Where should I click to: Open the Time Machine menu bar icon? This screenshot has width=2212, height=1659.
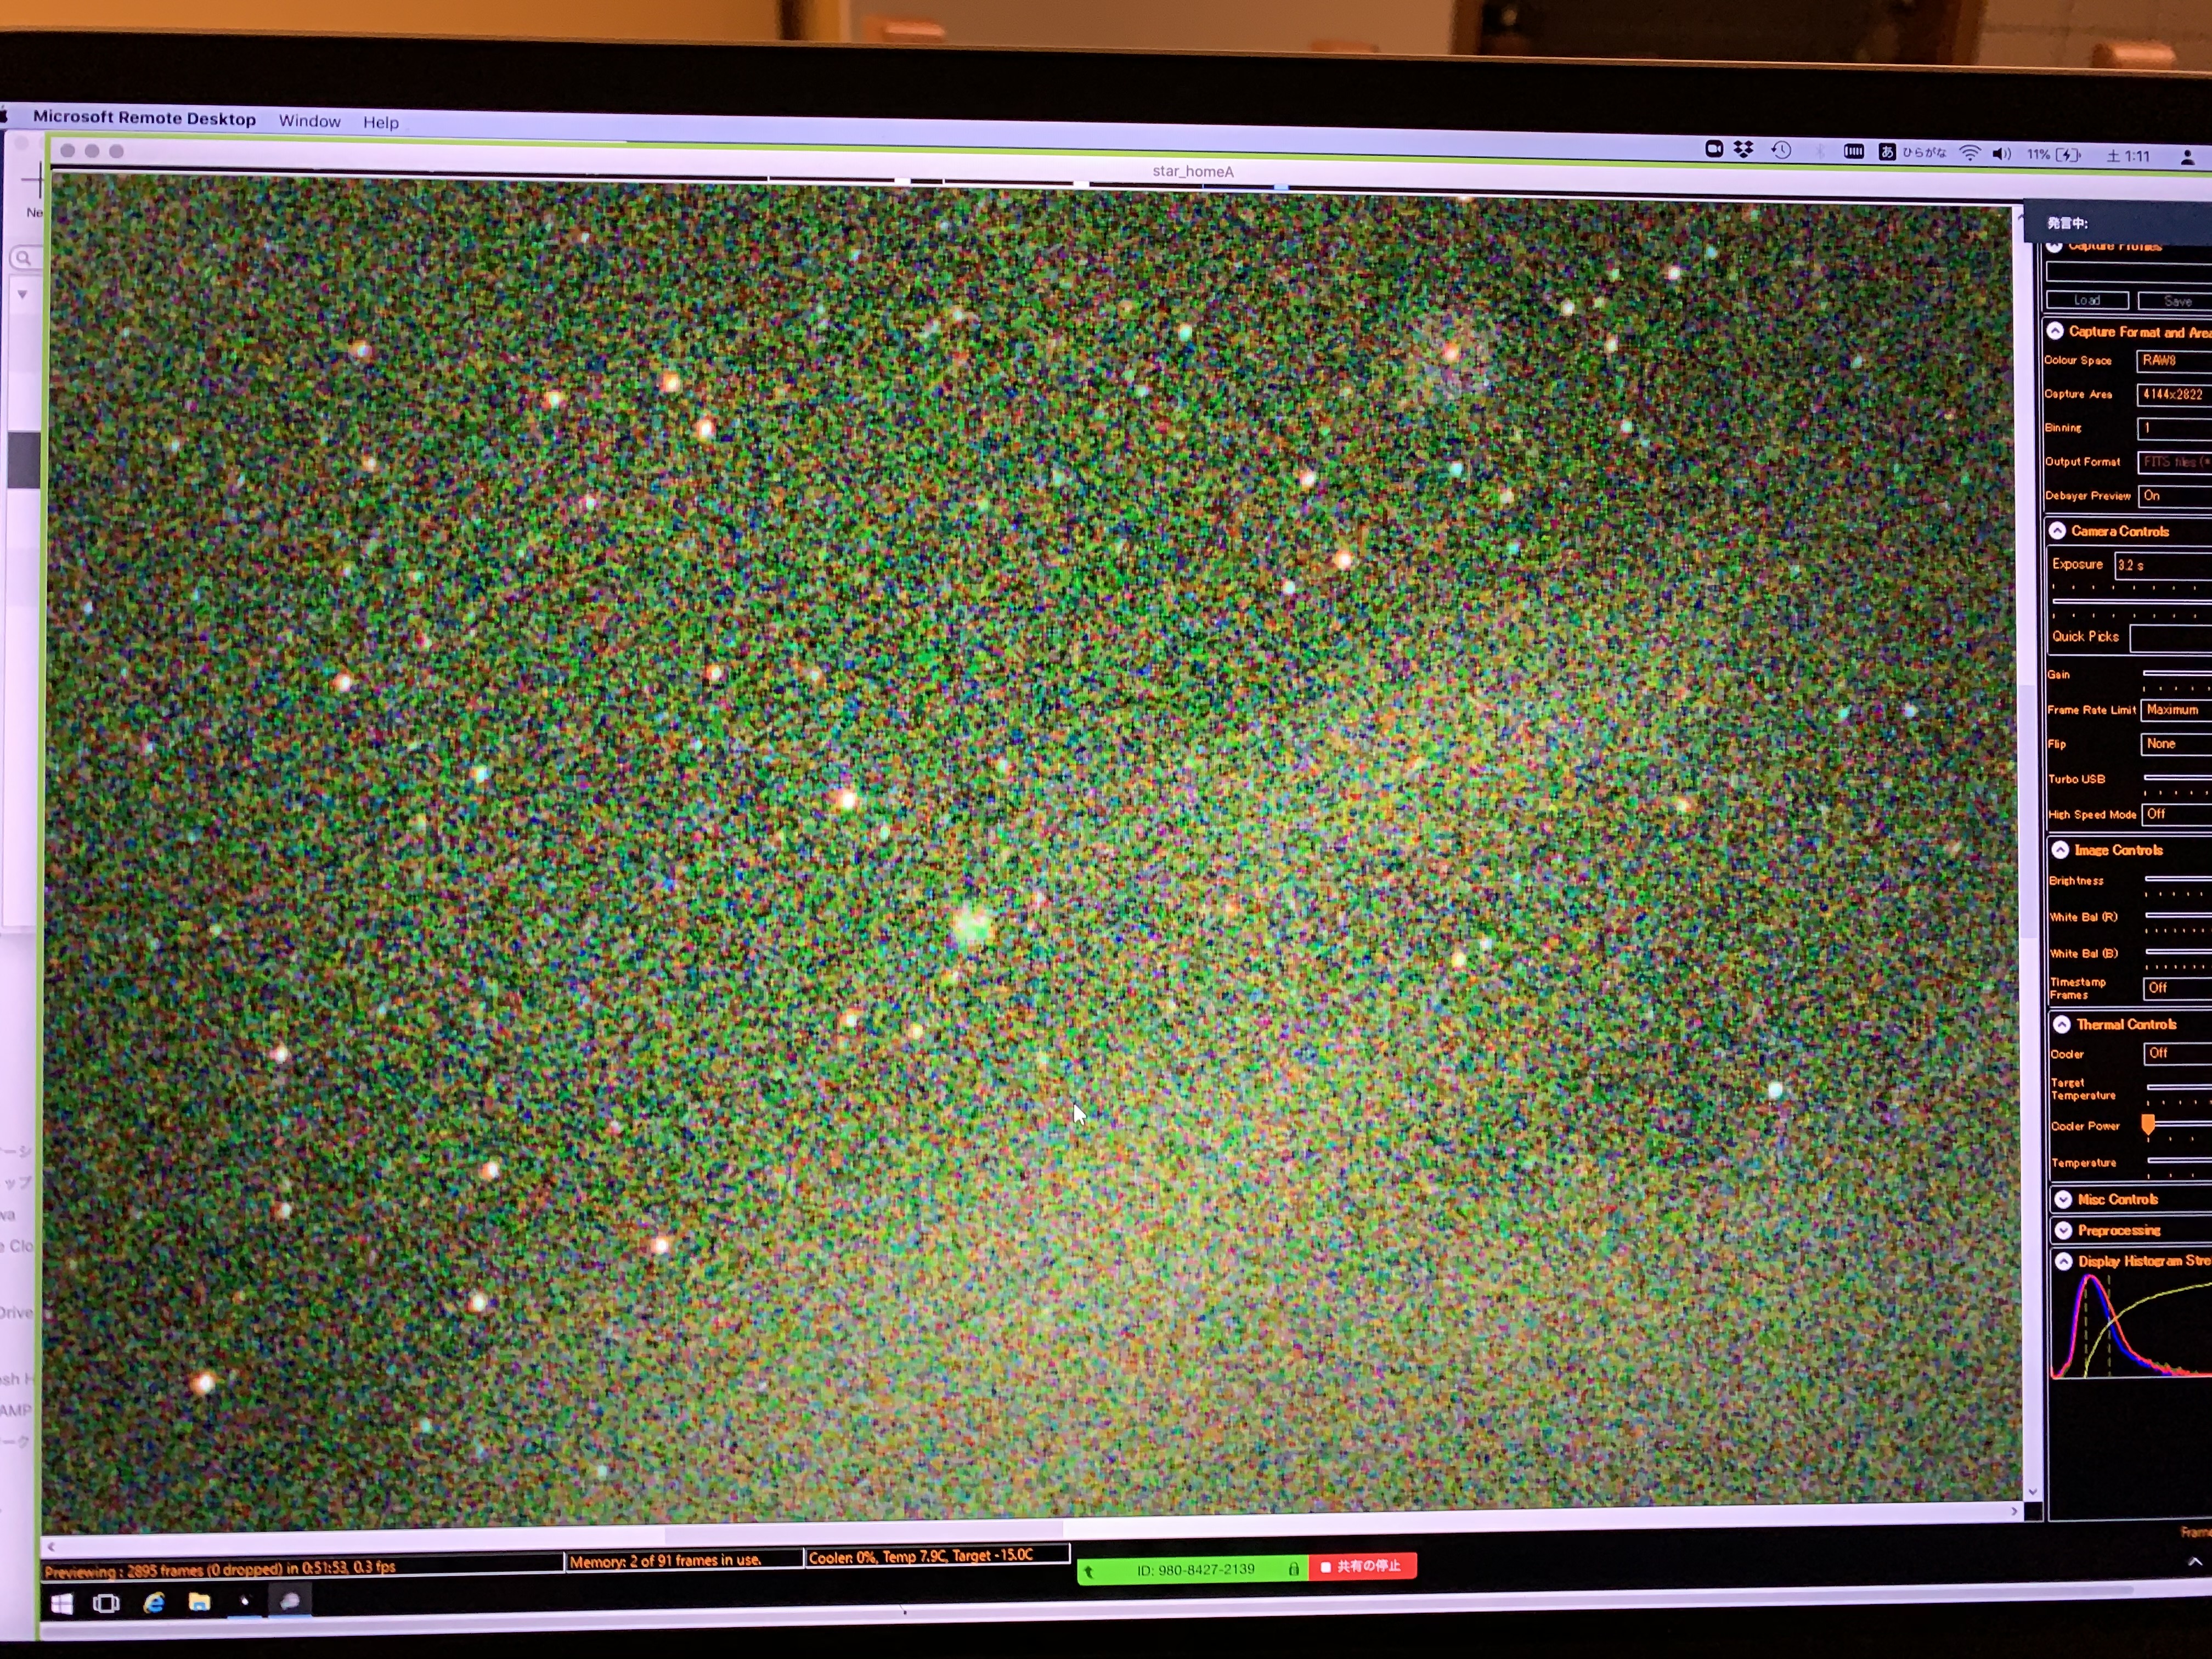(1781, 150)
